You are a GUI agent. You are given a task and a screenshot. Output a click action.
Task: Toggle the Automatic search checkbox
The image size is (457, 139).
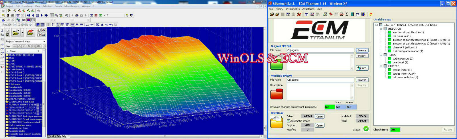click(288, 121)
